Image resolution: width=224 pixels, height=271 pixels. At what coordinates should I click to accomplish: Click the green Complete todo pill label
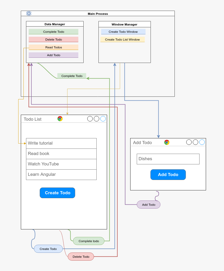pyautogui.click(x=89, y=241)
